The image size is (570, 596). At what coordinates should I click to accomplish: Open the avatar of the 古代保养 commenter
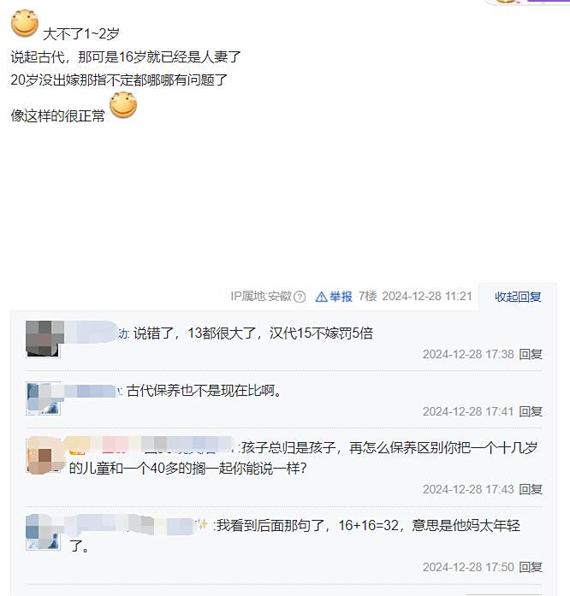point(43,398)
